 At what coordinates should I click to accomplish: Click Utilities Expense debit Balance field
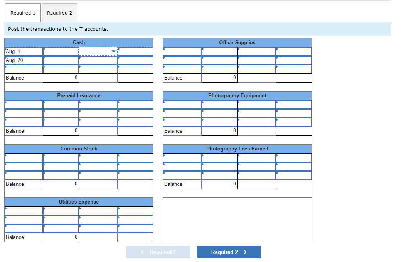(x=61, y=237)
